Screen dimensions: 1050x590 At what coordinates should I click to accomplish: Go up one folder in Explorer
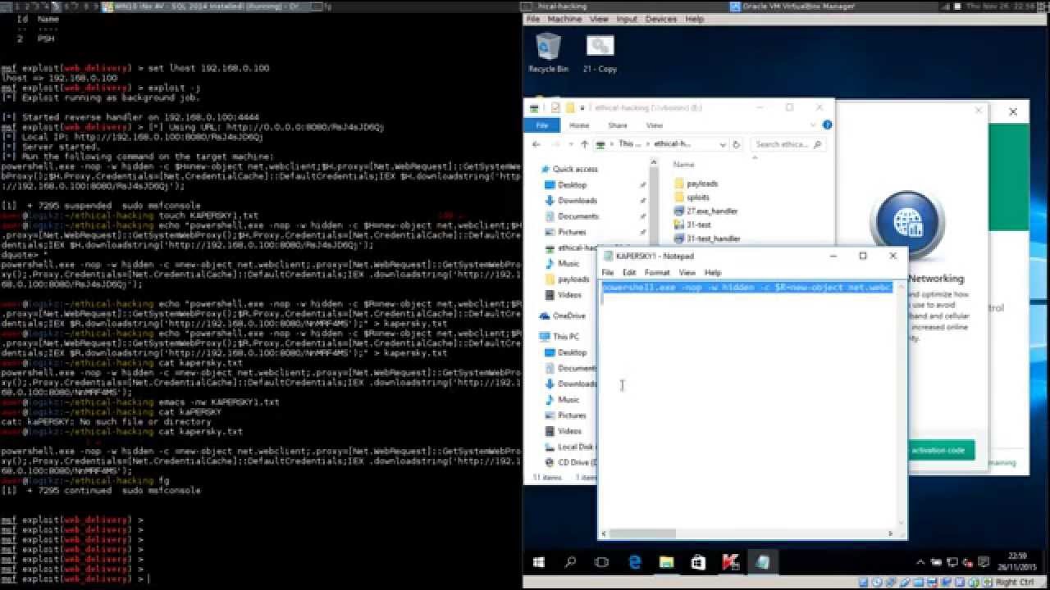click(x=585, y=144)
